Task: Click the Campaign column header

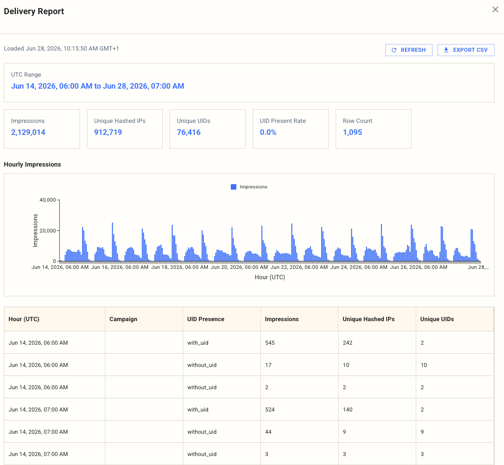Action: pos(144,319)
